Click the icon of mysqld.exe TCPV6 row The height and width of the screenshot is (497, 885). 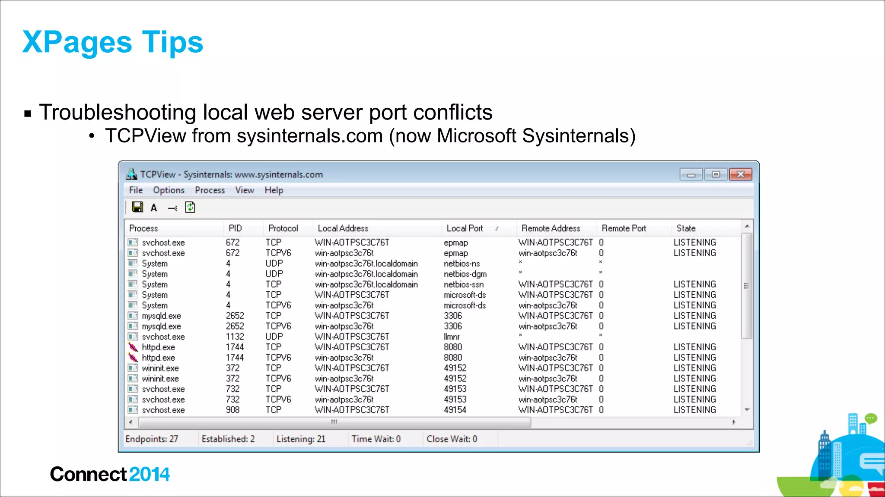pos(133,326)
